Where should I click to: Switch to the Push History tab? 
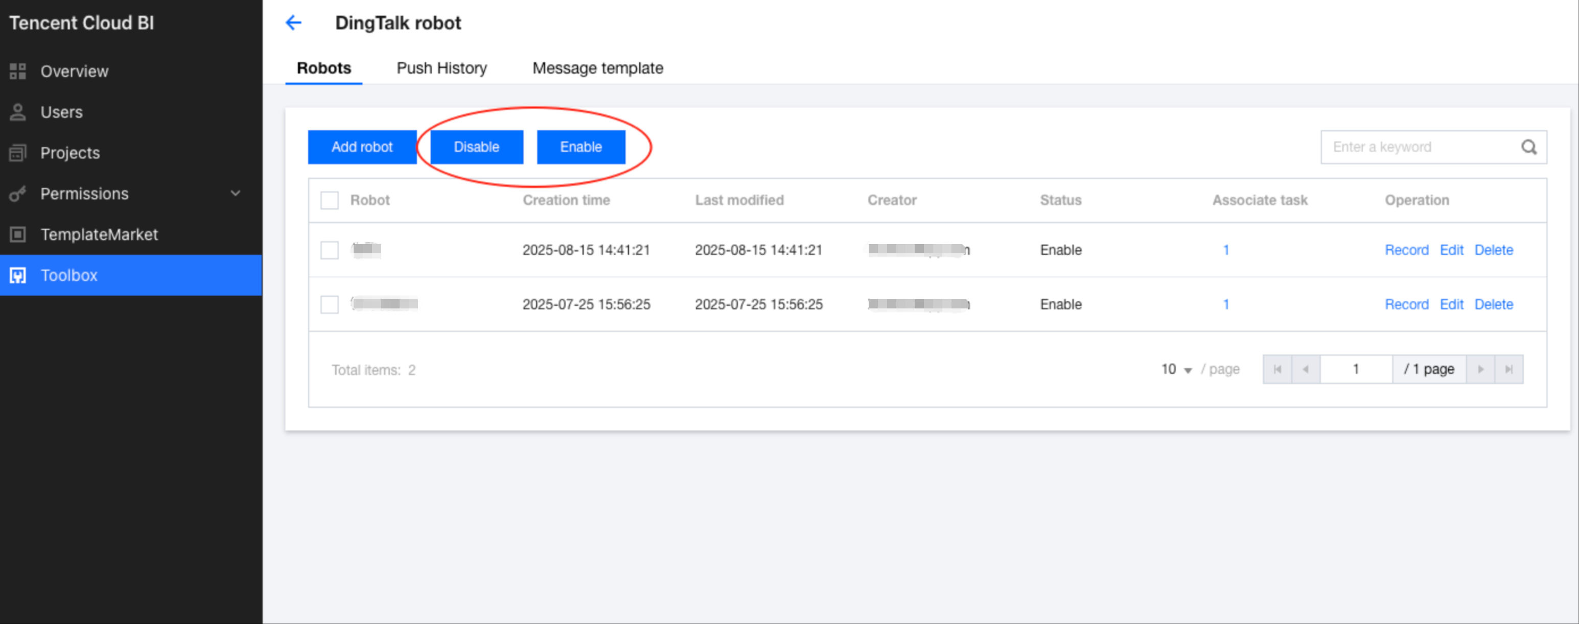coord(442,68)
